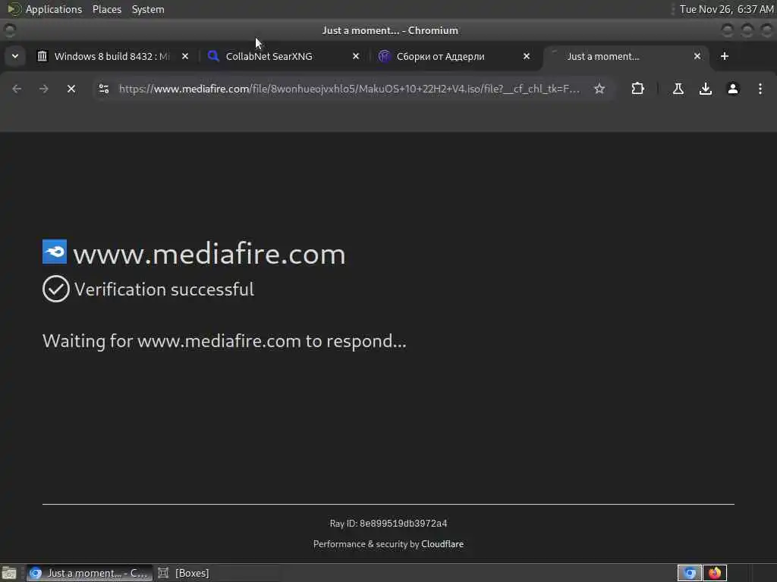Go back to the previous page
This screenshot has height=582, width=777.
17,89
